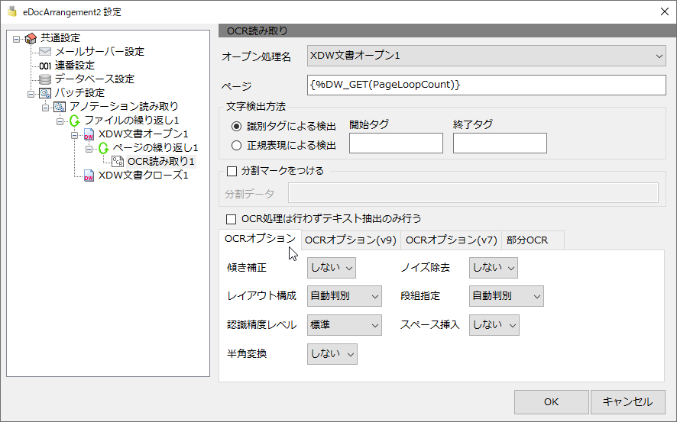Open the 傾き補正 dropdown

click(x=332, y=268)
